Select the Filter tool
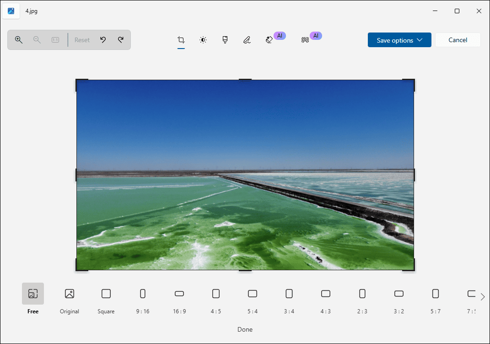Viewport: 490px width, 344px height. click(x=225, y=40)
